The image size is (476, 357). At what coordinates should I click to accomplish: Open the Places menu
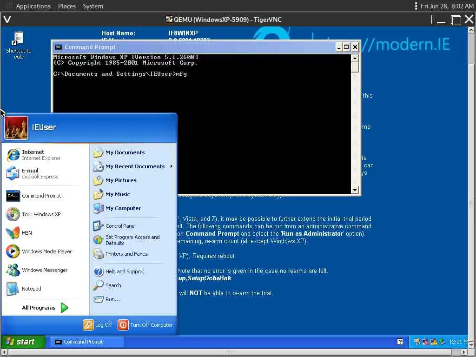click(x=67, y=6)
